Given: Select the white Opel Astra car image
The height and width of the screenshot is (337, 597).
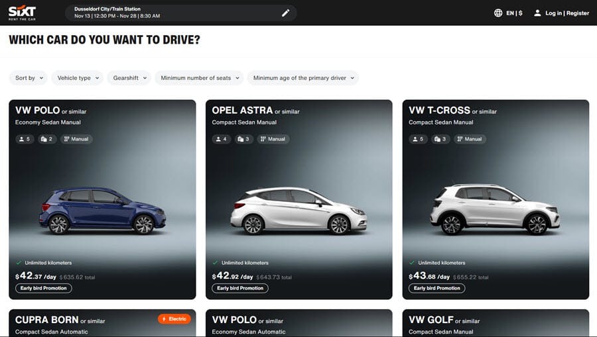Looking at the screenshot, I should point(298,210).
